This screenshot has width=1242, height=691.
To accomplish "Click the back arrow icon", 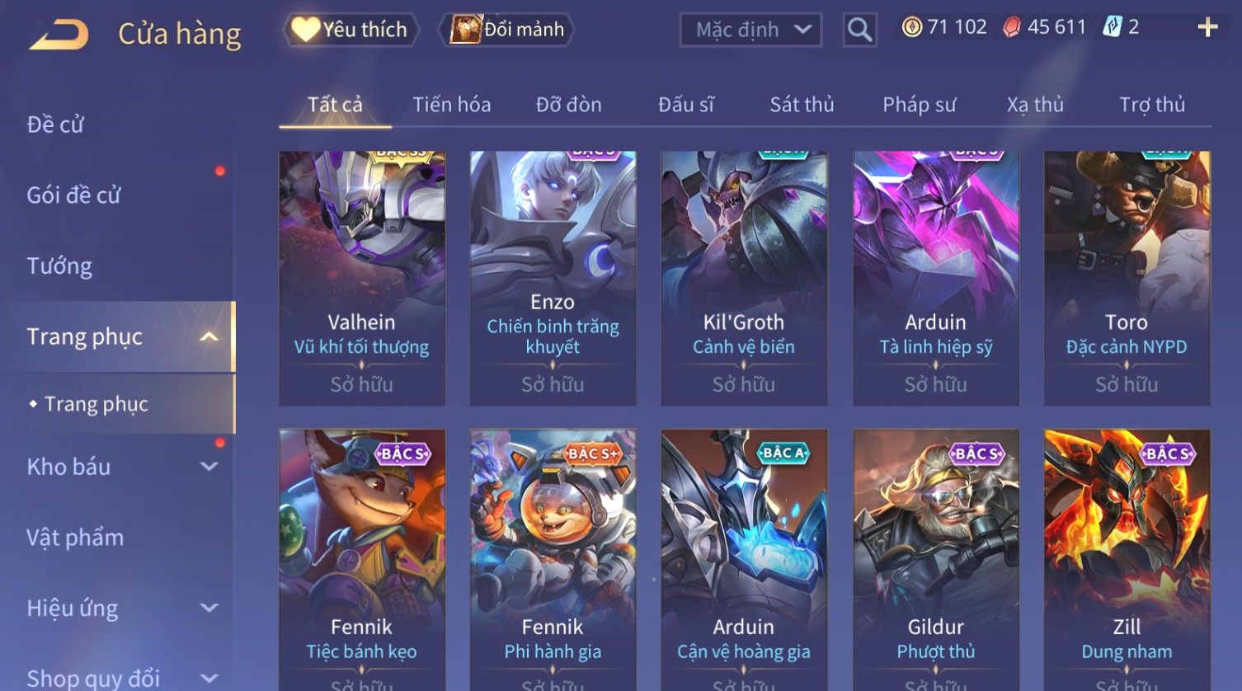I will click(x=59, y=34).
